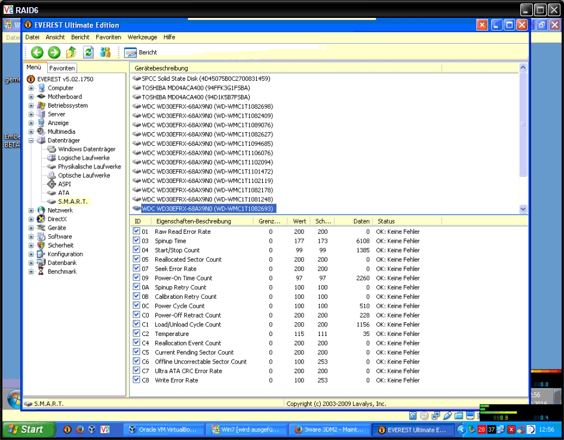Go back with the green left arrow
This screenshot has width=564, height=440.
[37, 53]
